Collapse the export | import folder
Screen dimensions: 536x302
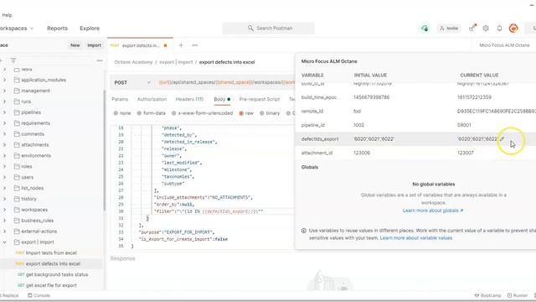point(4,242)
